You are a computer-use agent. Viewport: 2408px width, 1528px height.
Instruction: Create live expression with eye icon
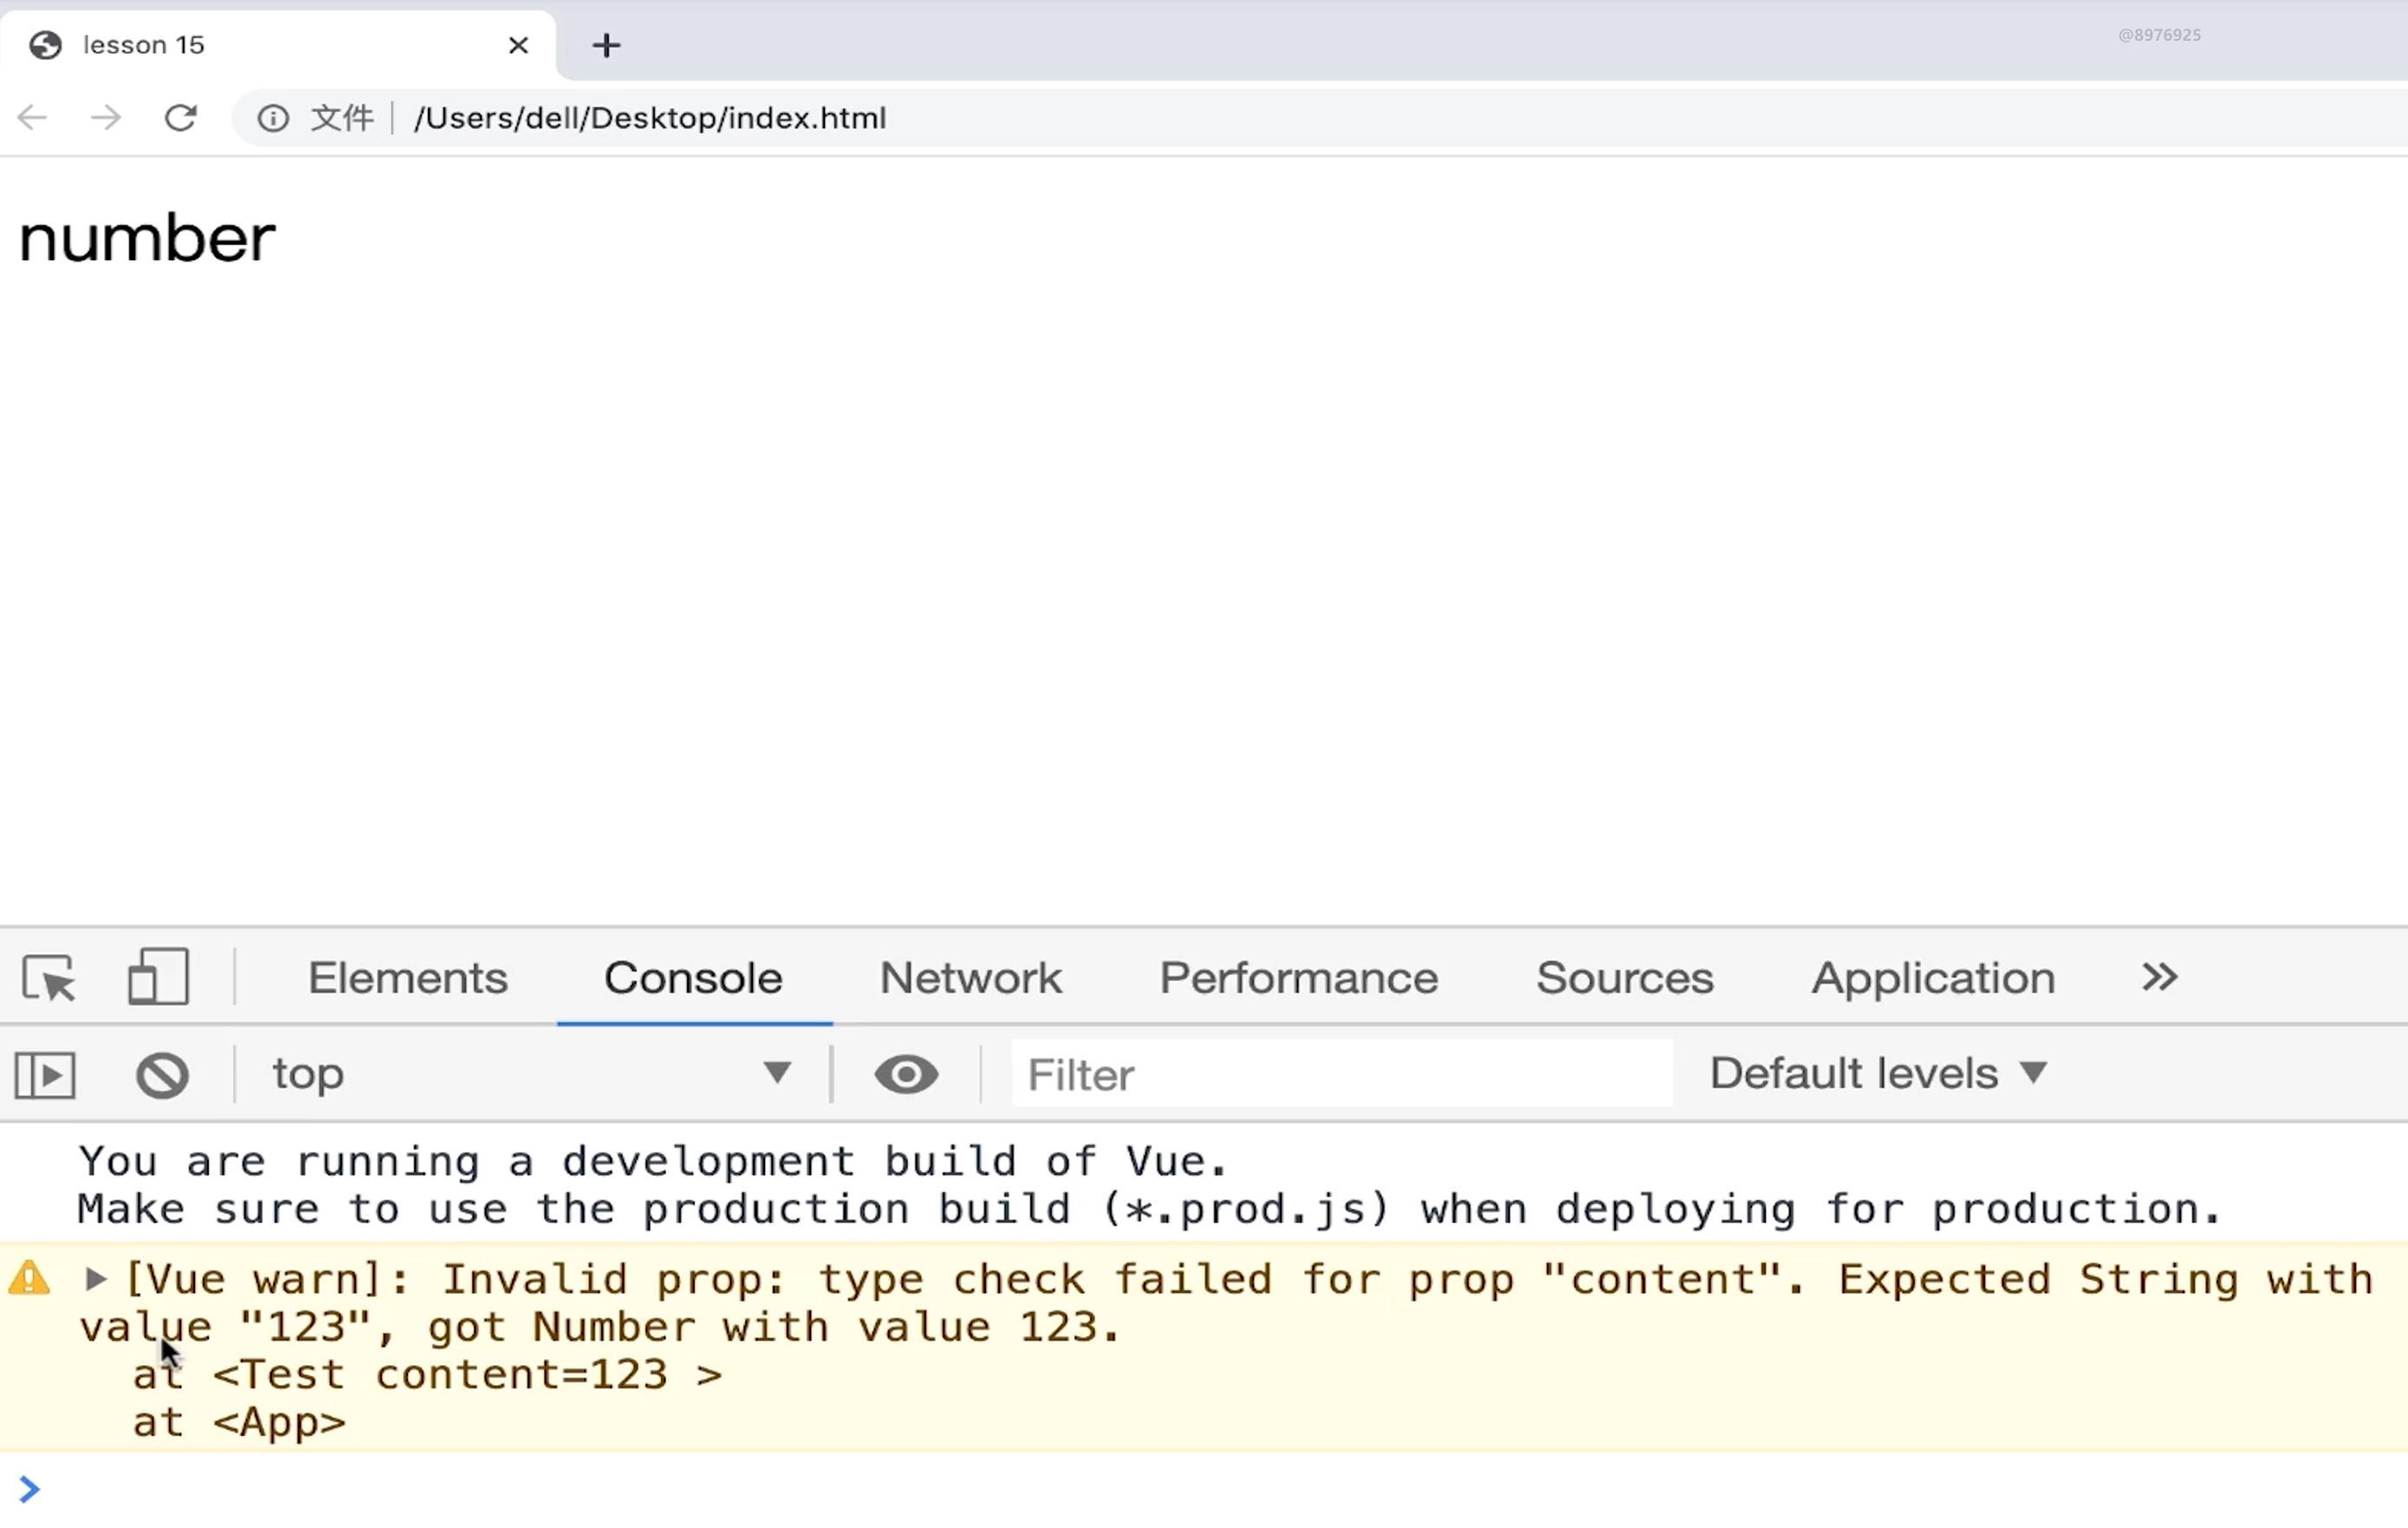click(x=906, y=1074)
